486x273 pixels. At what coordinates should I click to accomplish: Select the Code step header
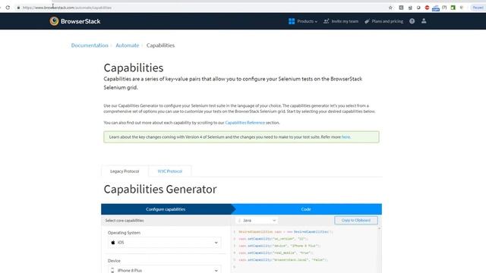pyautogui.click(x=306, y=209)
